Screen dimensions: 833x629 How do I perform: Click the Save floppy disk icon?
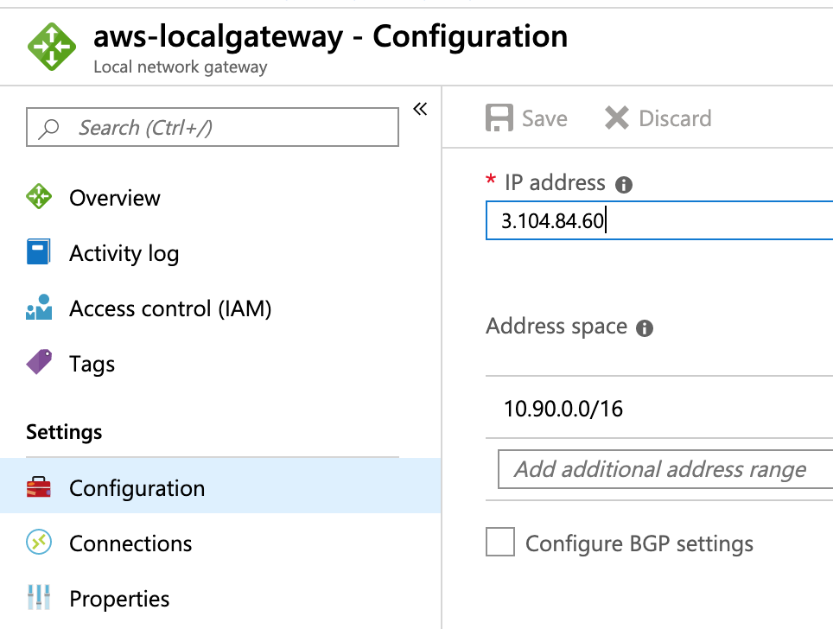[499, 118]
